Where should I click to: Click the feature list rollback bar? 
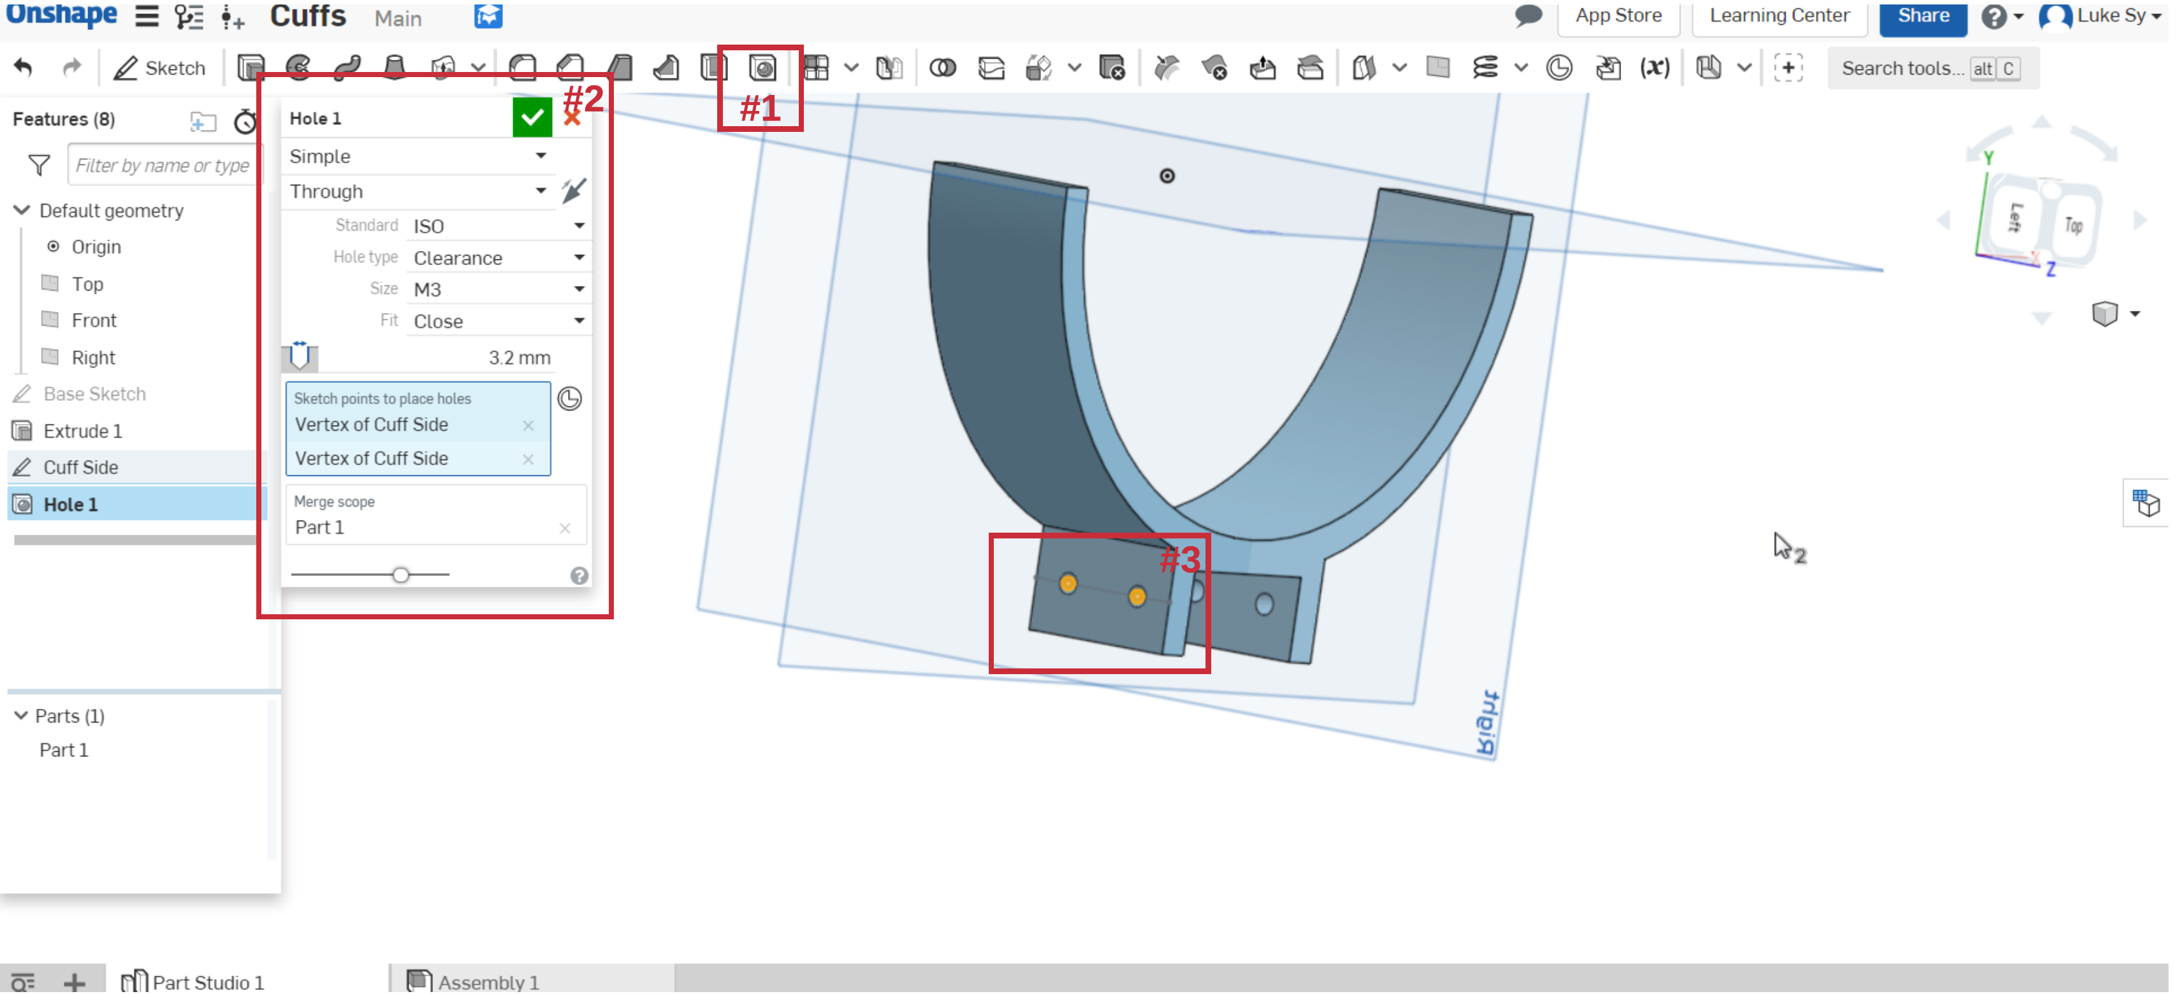[135, 540]
